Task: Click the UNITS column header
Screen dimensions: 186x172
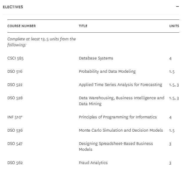Action: [174, 26]
